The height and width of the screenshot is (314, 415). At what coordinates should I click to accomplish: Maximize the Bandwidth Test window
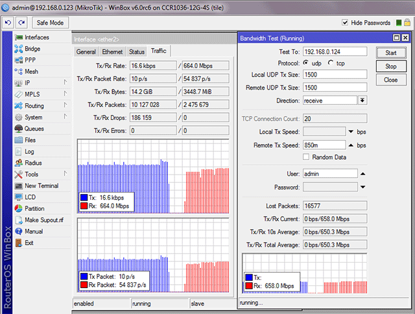coord(396,38)
